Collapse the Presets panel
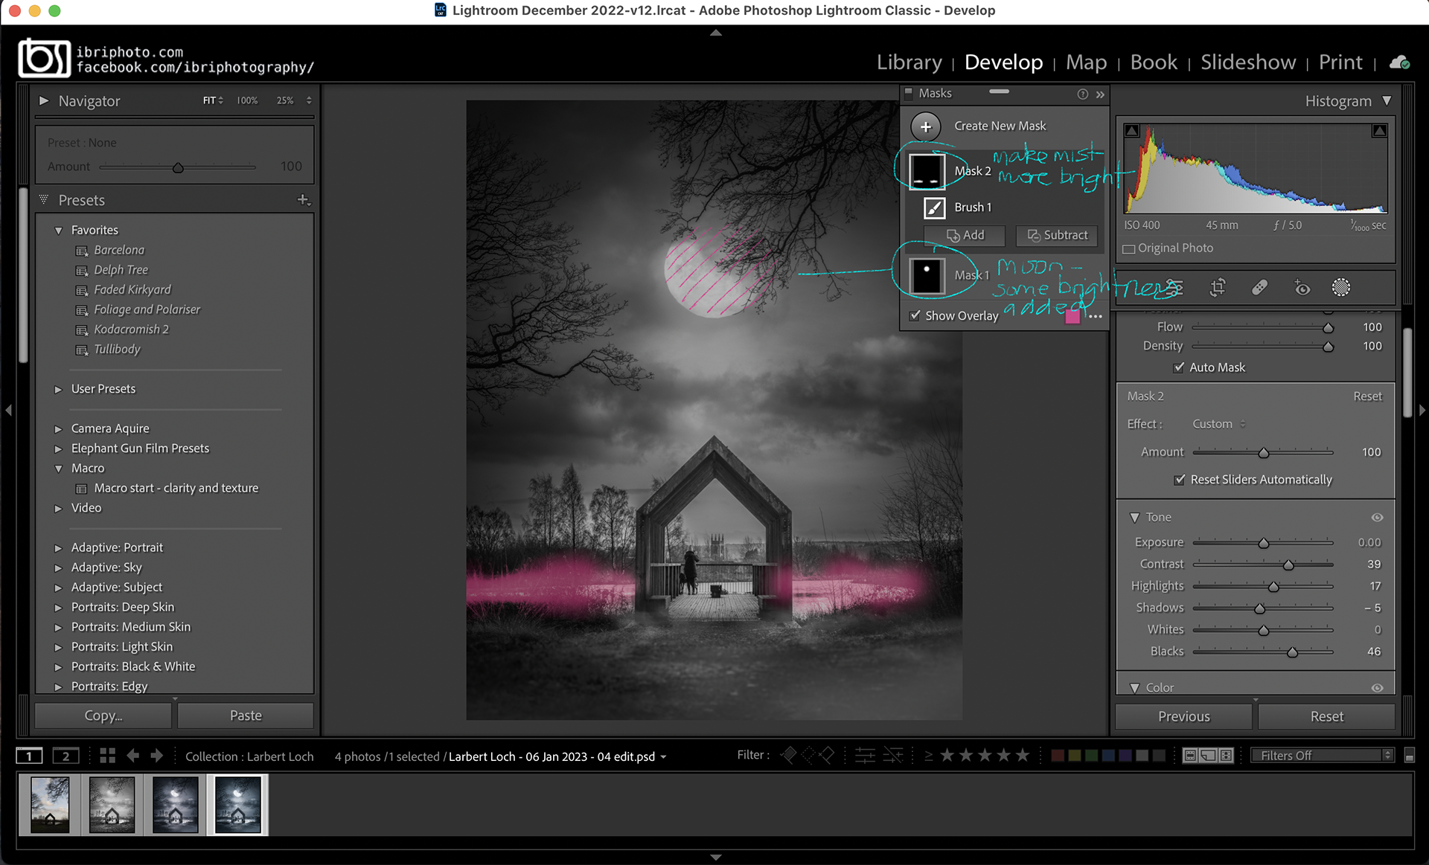Image resolution: width=1429 pixels, height=865 pixels. pyautogui.click(x=44, y=199)
